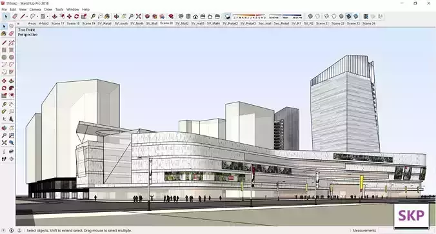Switch to Scene 19 tab

[x=88, y=24]
